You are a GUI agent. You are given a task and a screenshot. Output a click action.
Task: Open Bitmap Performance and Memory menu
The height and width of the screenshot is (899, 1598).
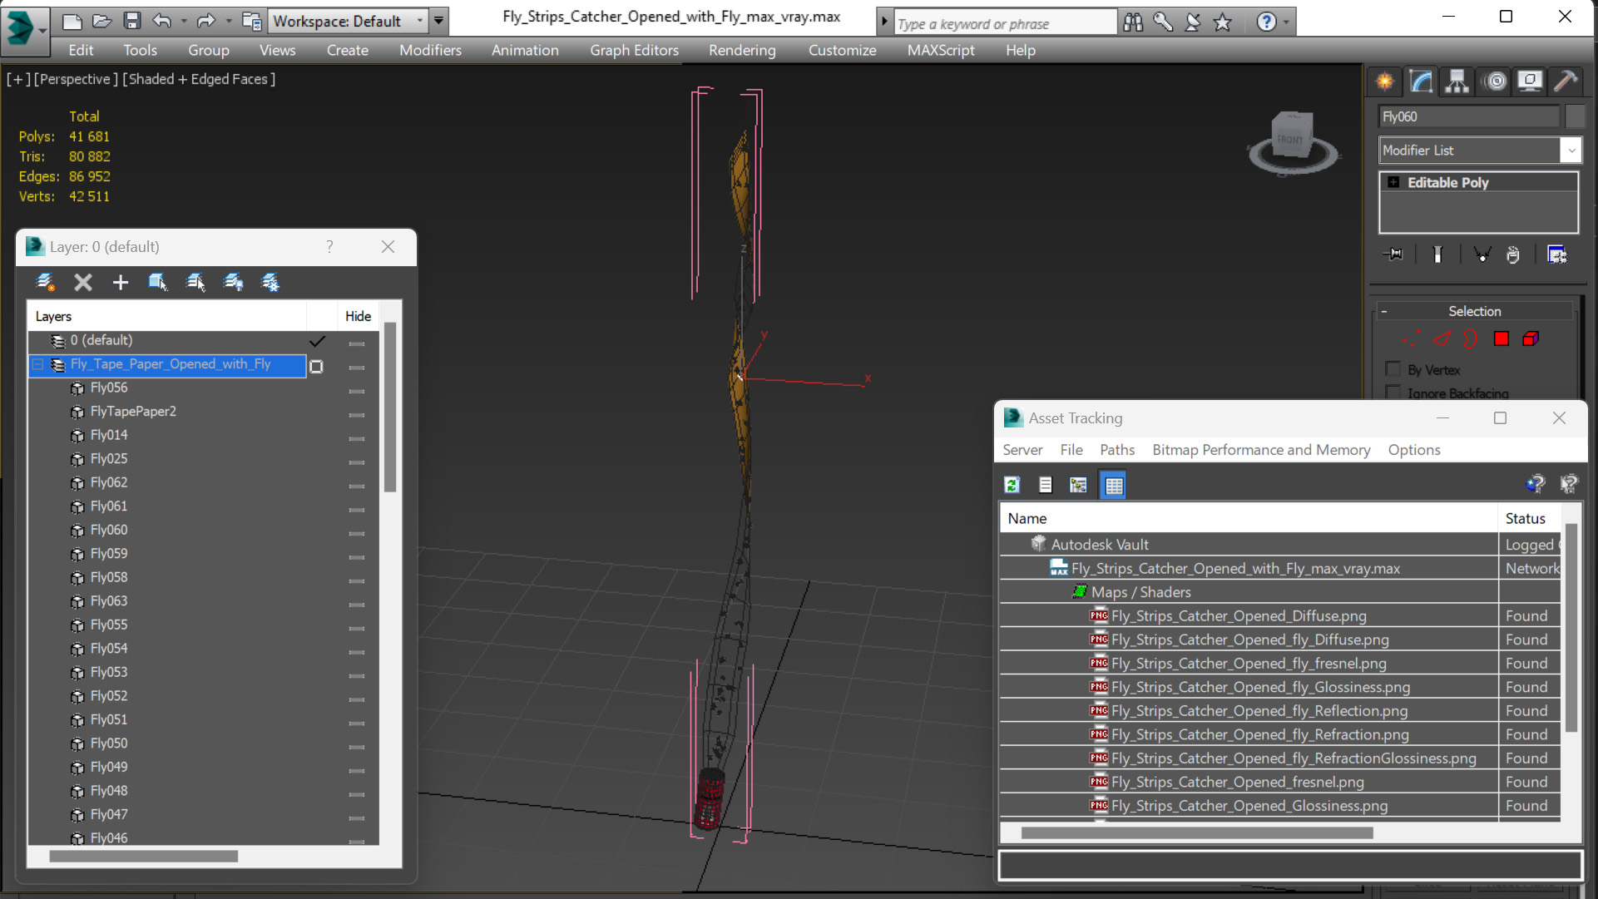click(x=1260, y=450)
